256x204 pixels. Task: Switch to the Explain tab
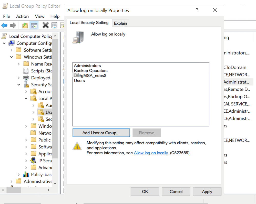pos(120,23)
